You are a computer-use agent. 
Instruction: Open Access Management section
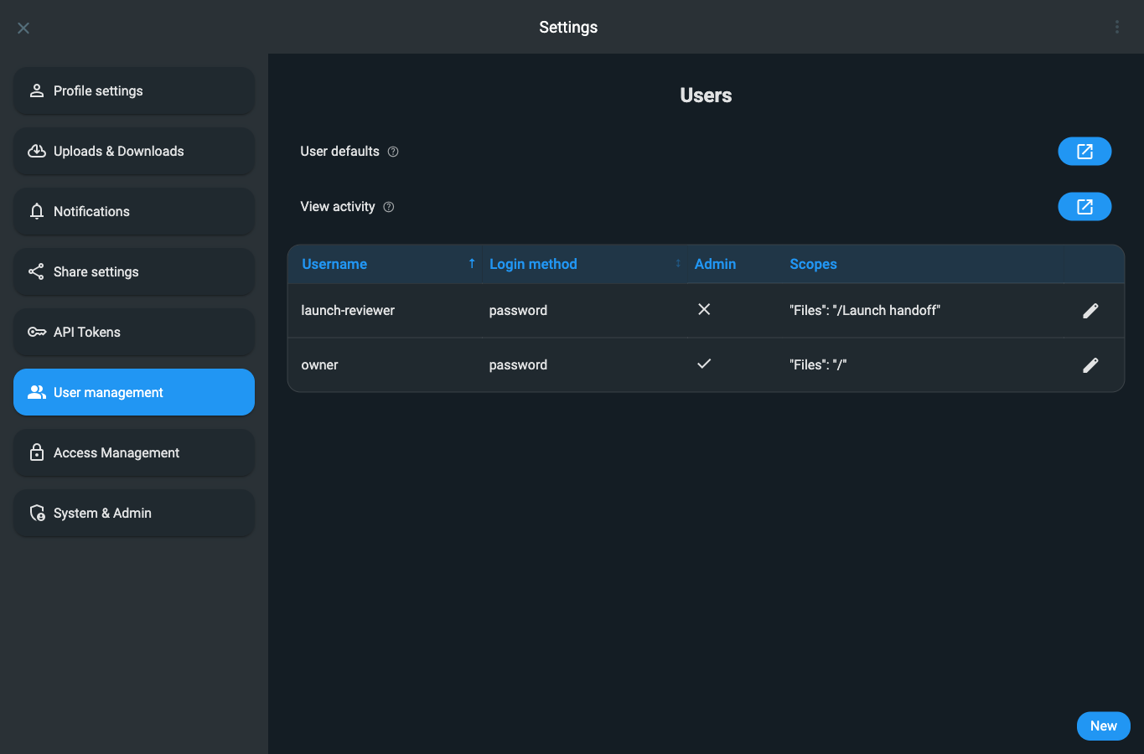pyautogui.click(x=134, y=452)
